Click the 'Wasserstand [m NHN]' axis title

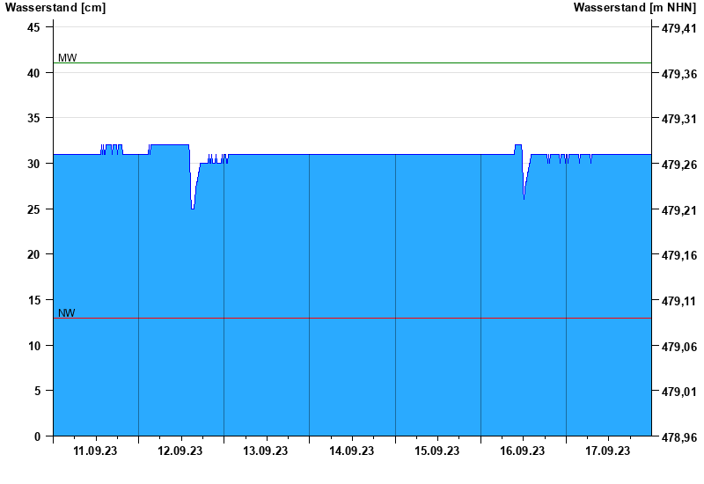[634, 7]
